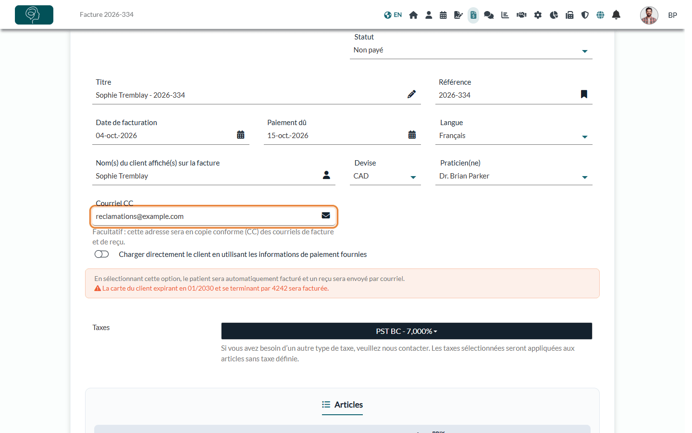Open the notifications bell

click(616, 15)
